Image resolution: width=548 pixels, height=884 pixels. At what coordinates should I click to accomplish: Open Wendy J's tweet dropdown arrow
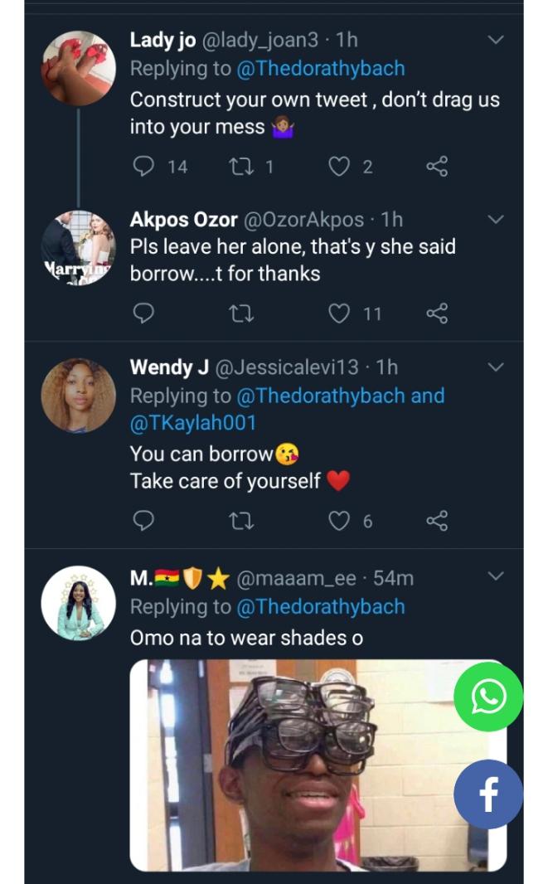pyautogui.click(x=495, y=367)
